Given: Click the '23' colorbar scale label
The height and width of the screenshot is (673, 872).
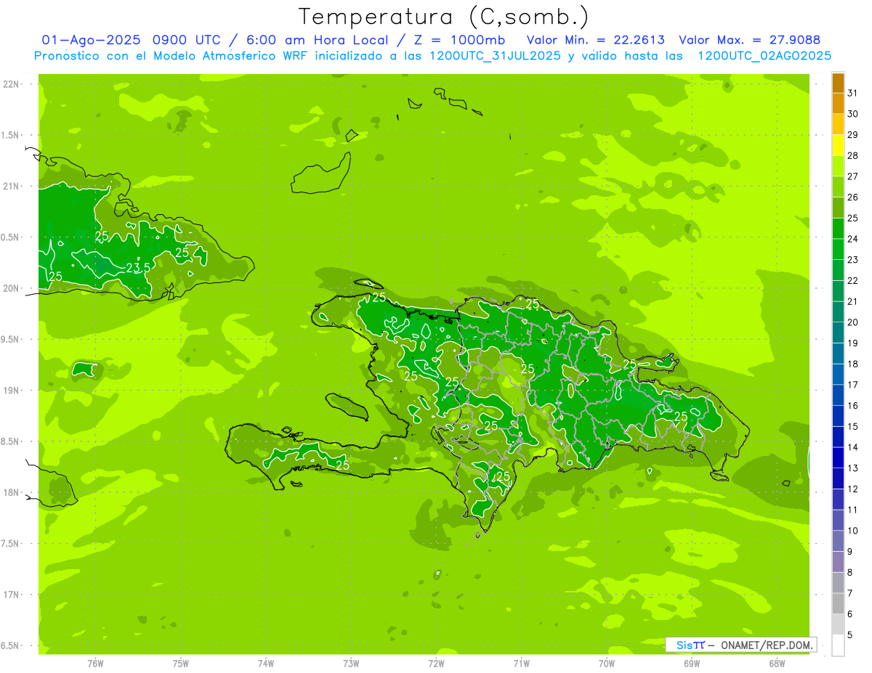Looking at the screenshot, I should coord(852,260).
